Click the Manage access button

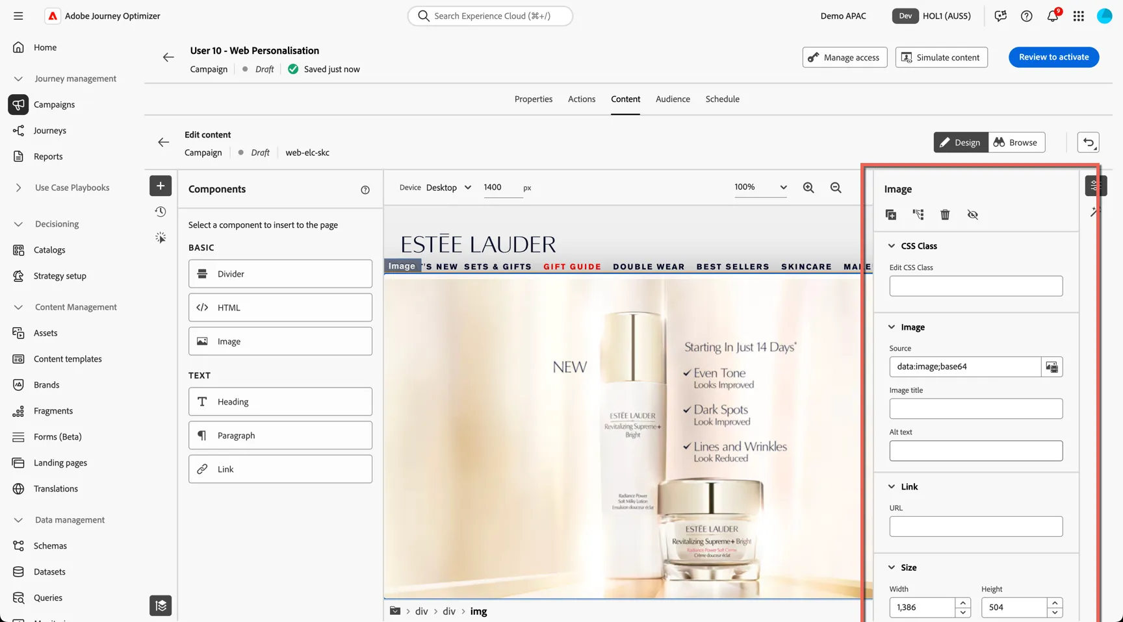coord(845,57)
